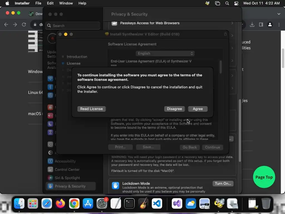The width and height of the screenshot is (285, 214).
Task: Open purple Visual Studio icon in Dock
Action: [177, 203]
